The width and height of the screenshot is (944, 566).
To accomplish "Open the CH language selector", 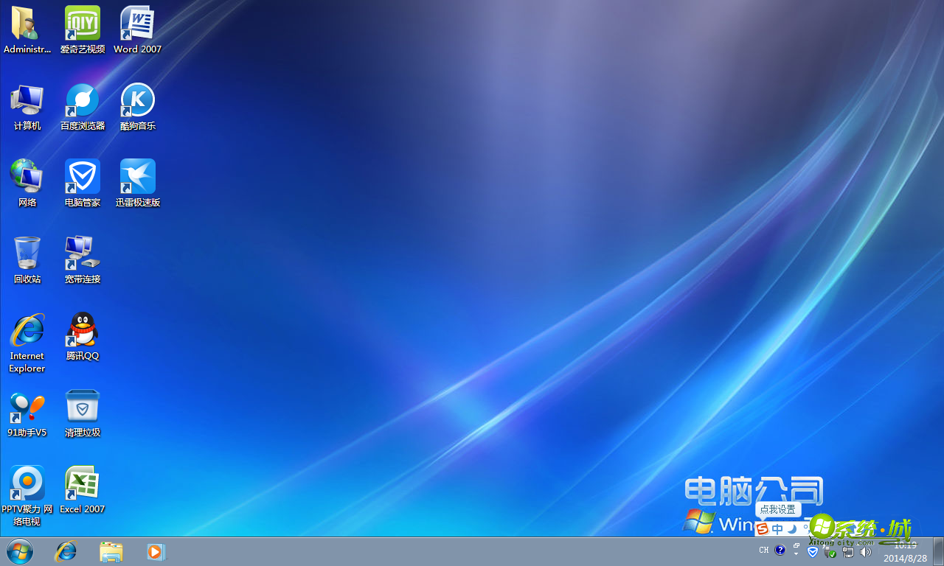I will tap(764, 550).
